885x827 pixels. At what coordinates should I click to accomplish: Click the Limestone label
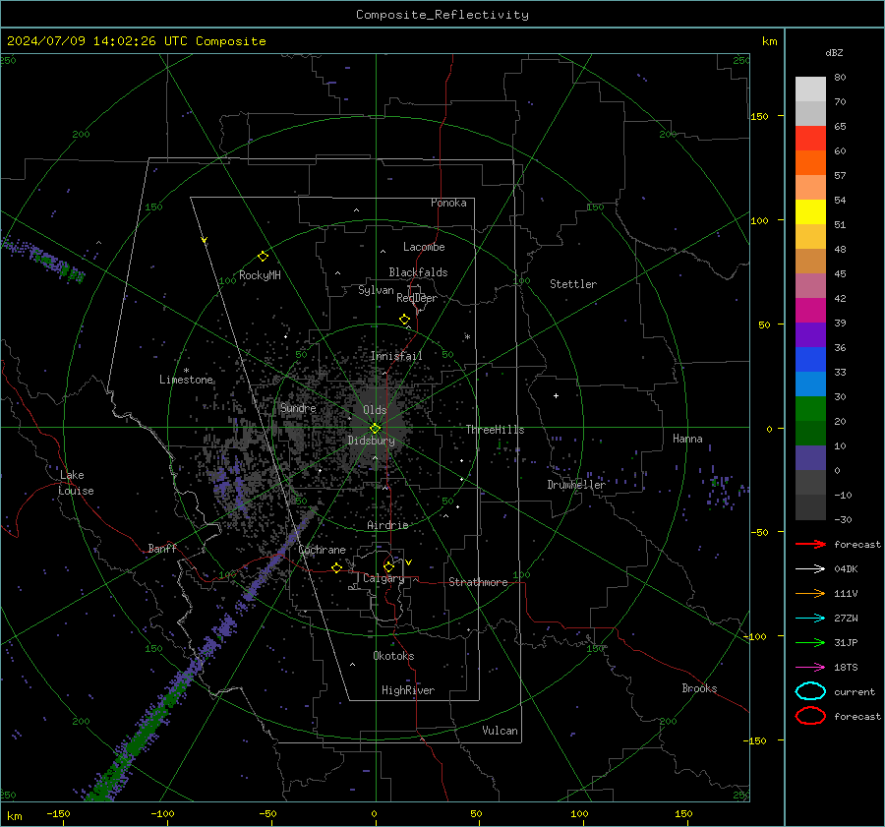[x=186, y=380]
